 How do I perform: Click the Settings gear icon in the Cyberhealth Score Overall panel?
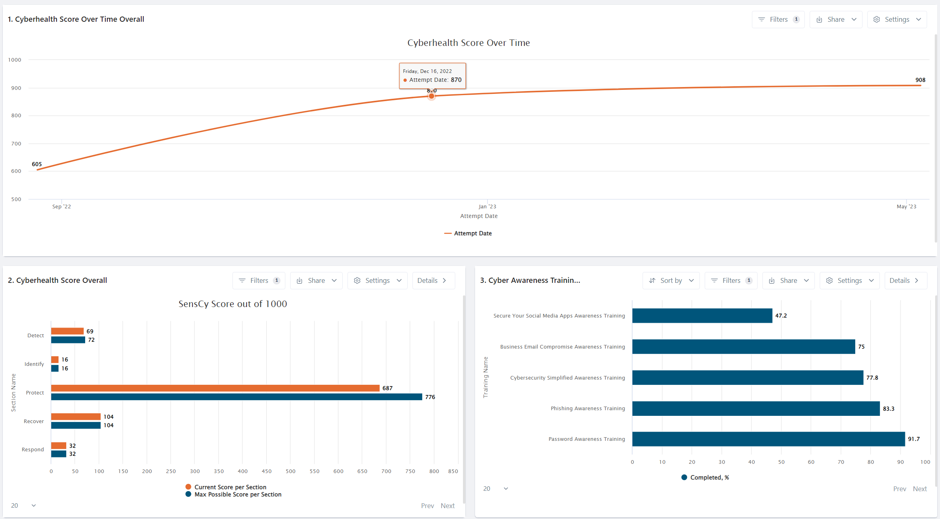coord(357,280)
